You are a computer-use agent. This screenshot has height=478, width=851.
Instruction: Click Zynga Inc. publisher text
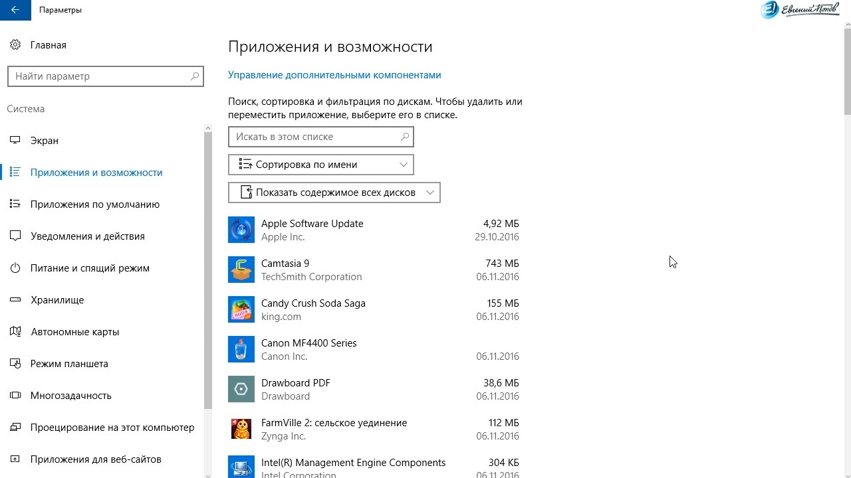click(x=284, y=436)
